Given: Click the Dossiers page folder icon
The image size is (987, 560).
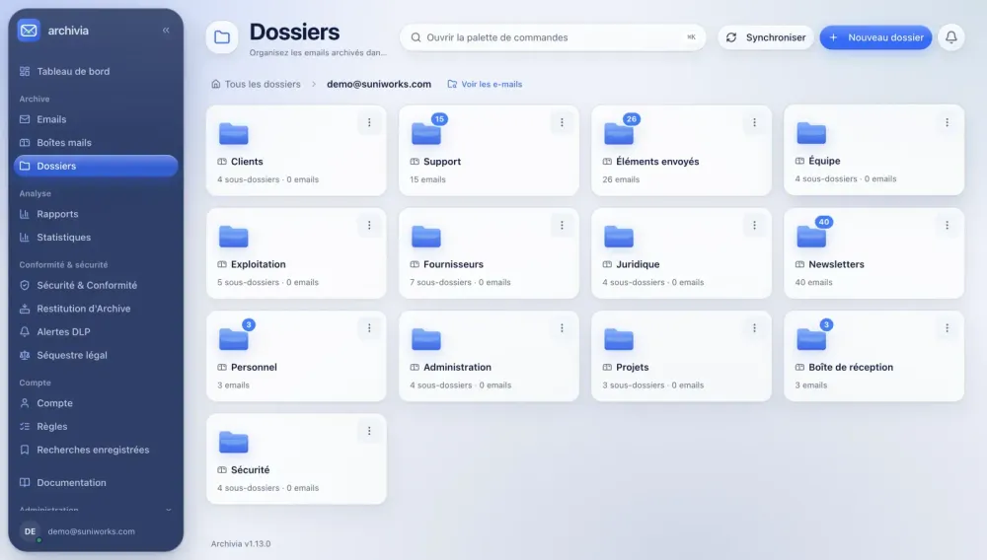Looking at the screenshot, I should pyautogui.click(x=222, y=37).
